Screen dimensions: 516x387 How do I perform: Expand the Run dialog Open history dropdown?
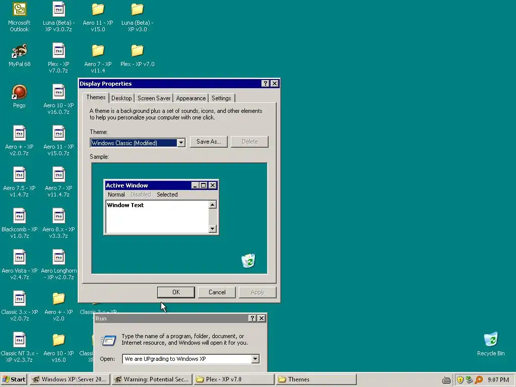click(255, 359)
